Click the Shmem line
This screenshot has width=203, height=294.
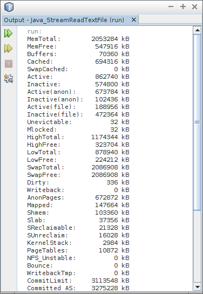click(78, 213)
